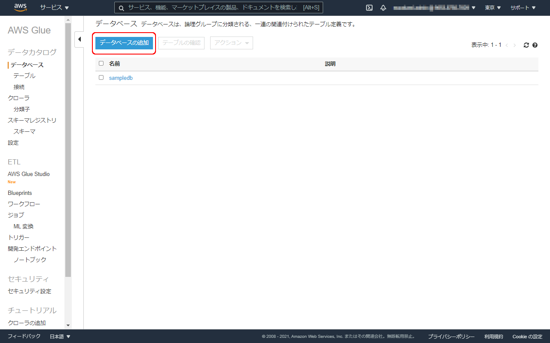Click the フィードバック footer button
This screenshot has height=343, width=550.
coord(24,337)
